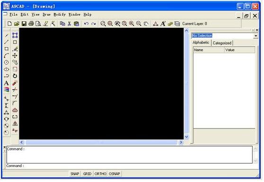Toggle GRID display in status bar

[87, 174]
